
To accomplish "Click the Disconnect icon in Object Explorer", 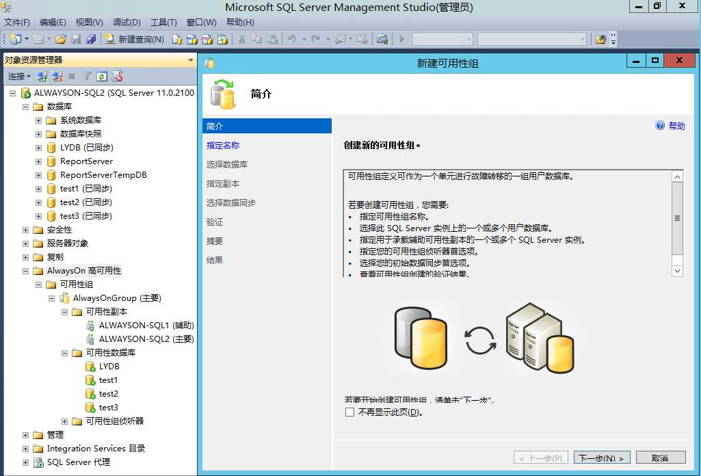I will coord(57,77).
